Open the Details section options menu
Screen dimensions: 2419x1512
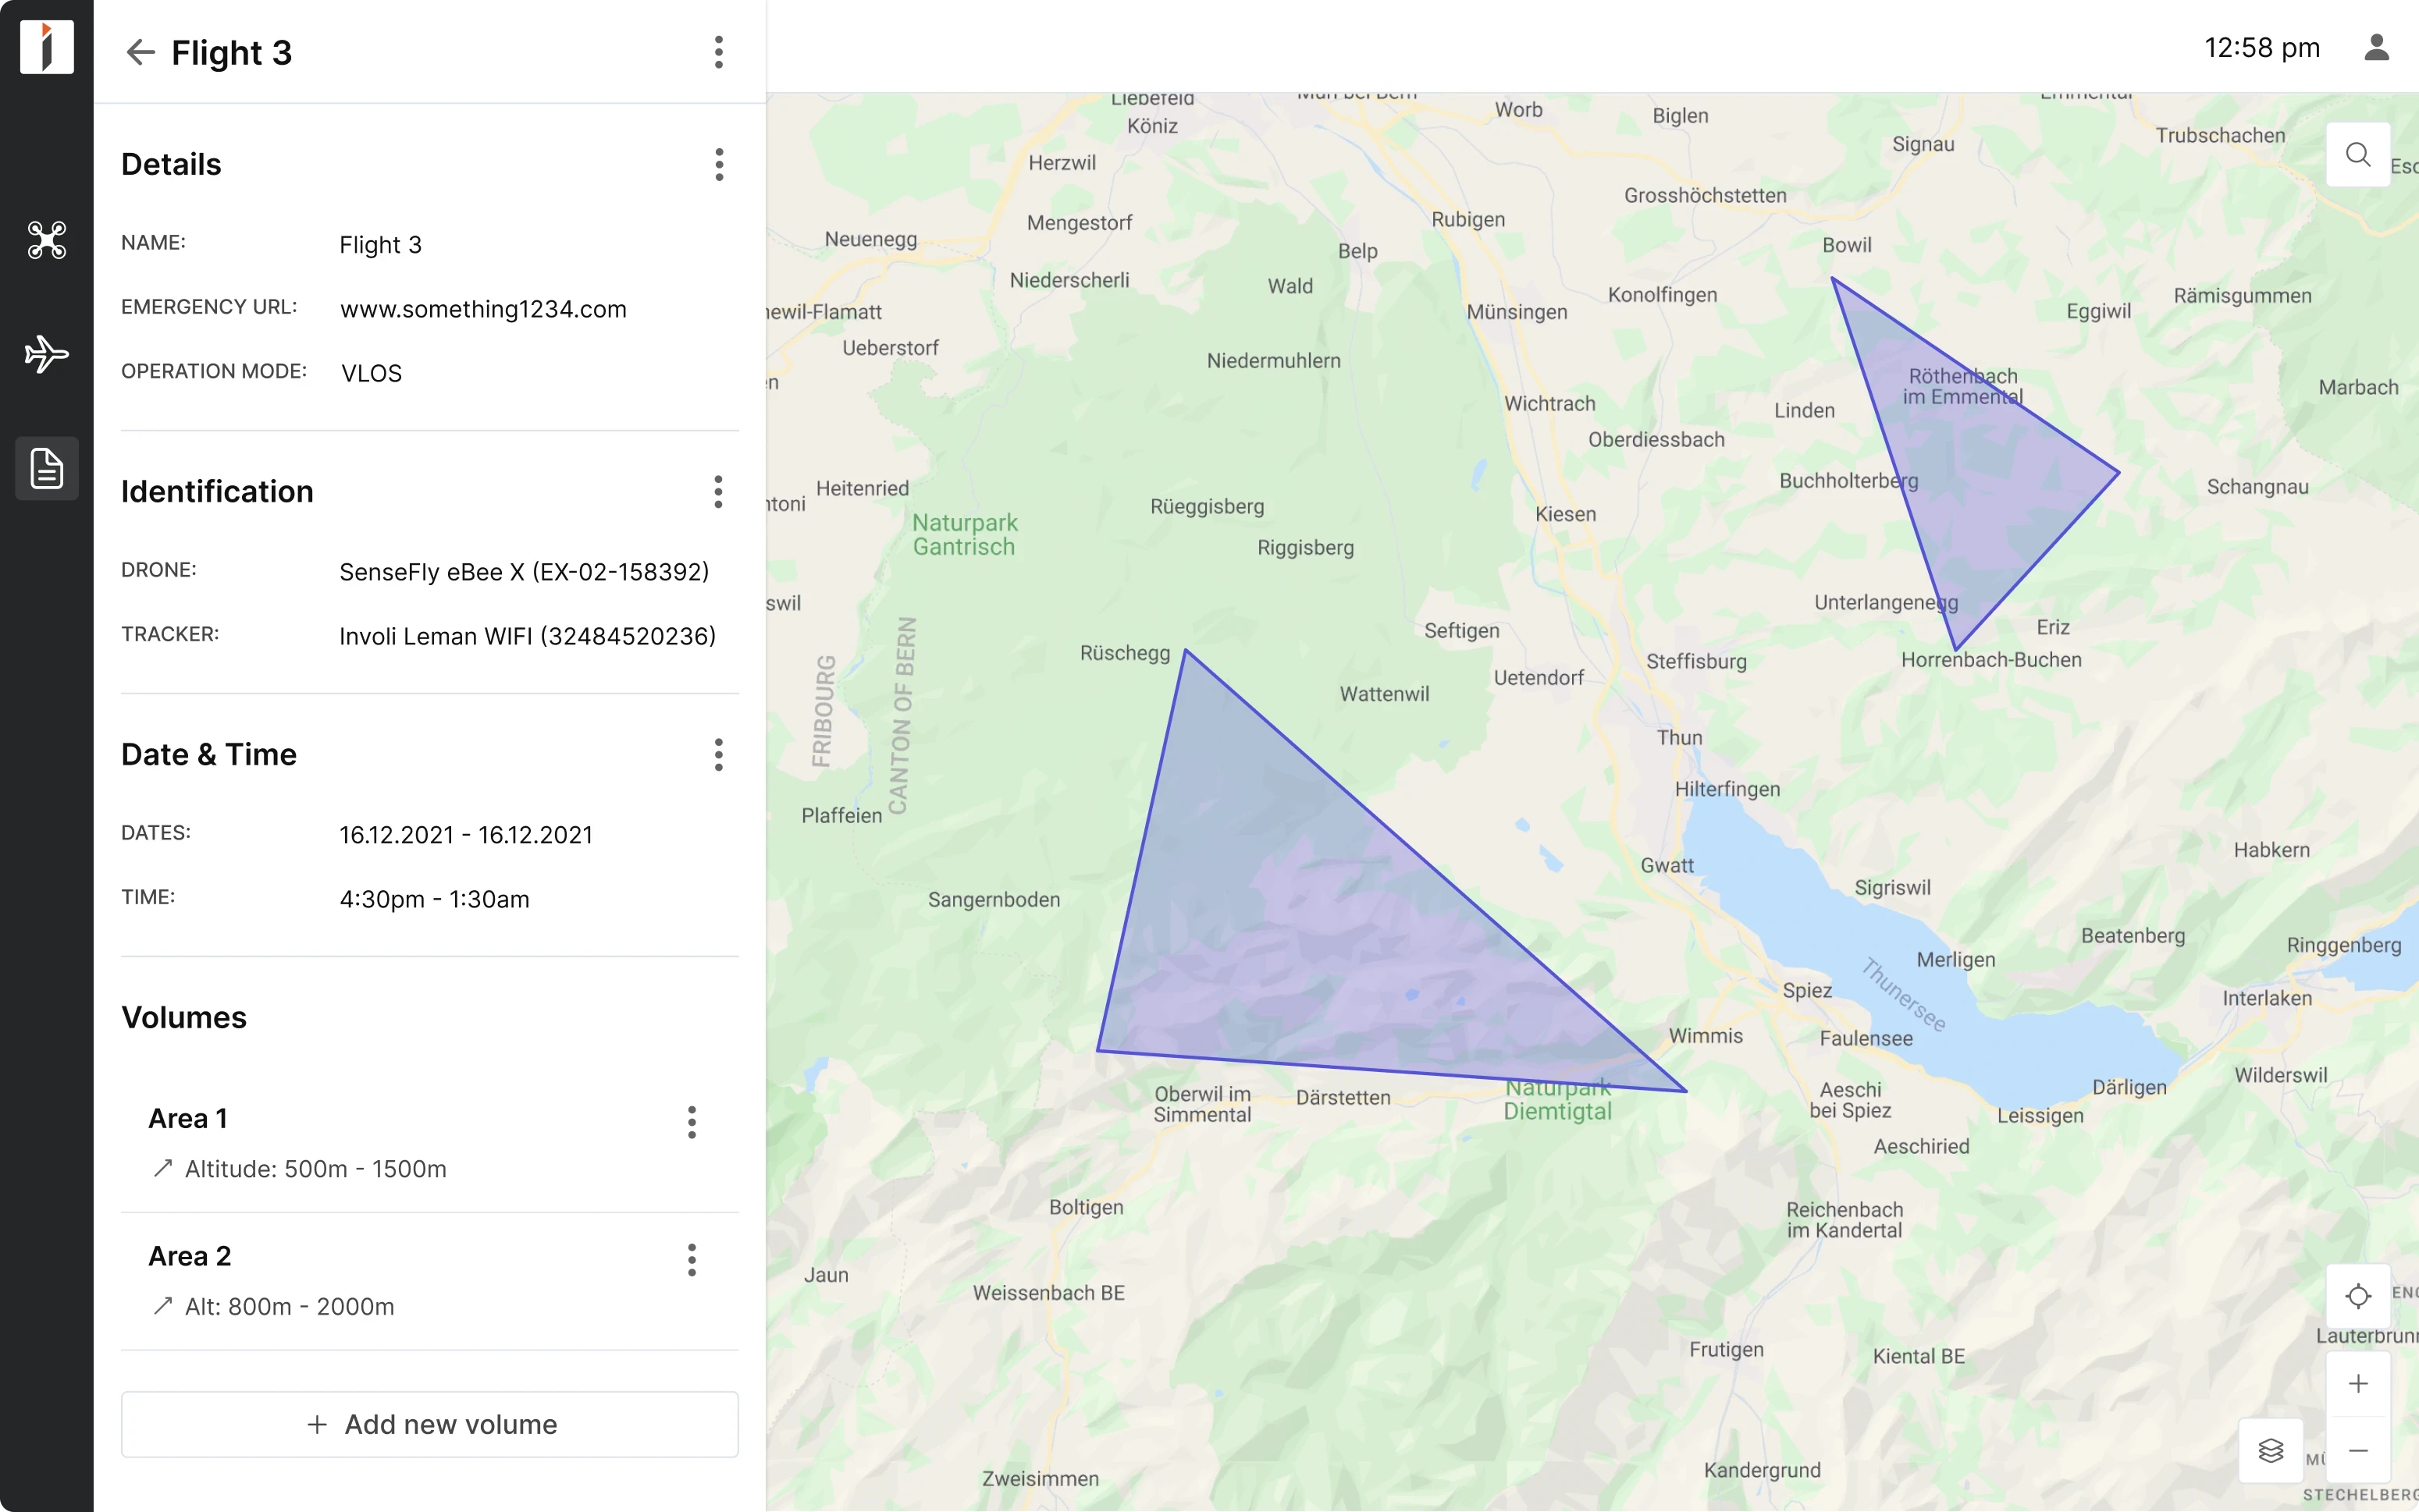(719, 164)
